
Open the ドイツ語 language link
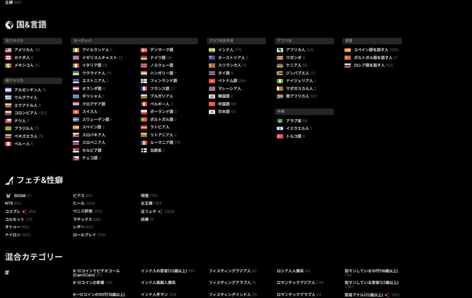pyautogui.click(x=158, y=58)
